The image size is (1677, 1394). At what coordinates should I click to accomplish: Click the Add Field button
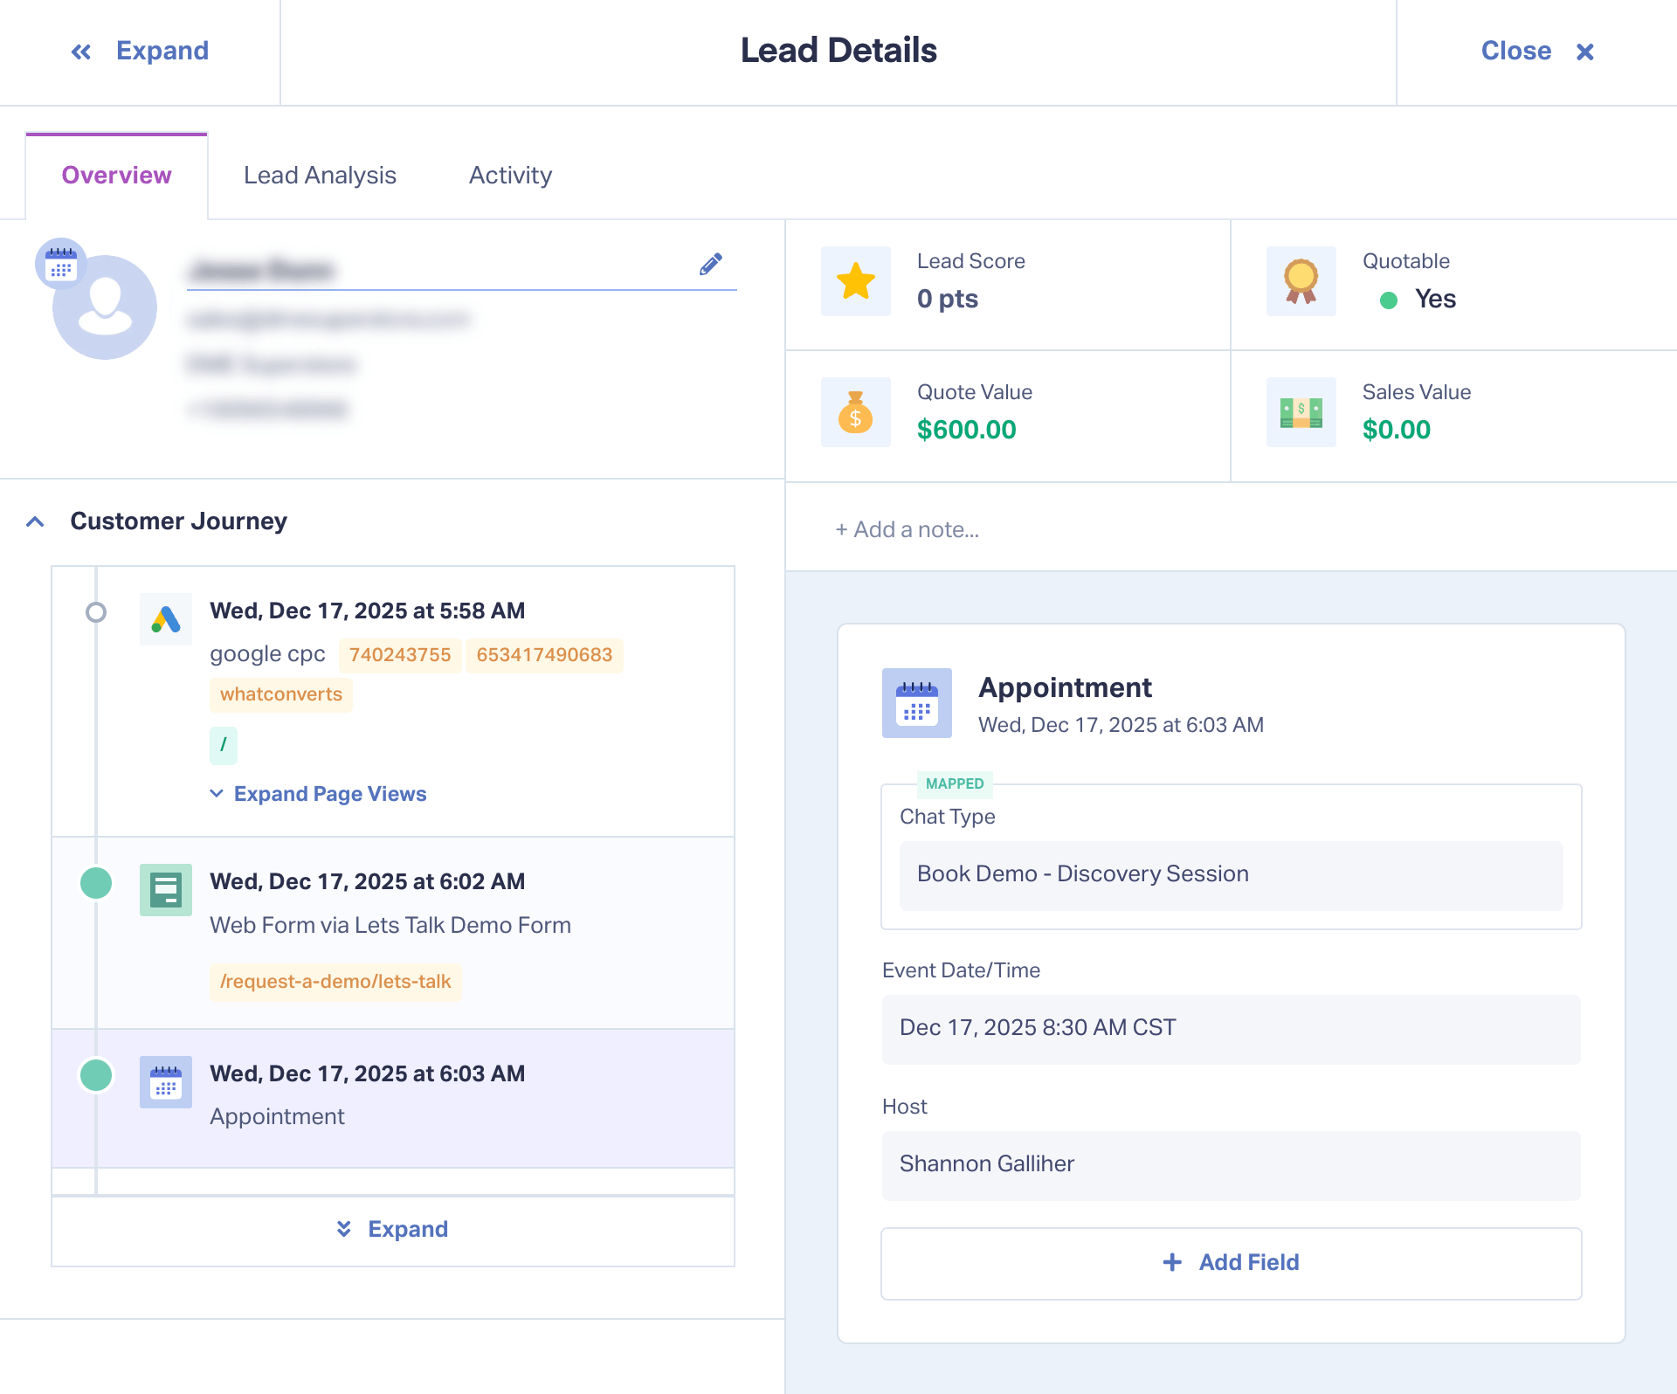[1231, 1263]
